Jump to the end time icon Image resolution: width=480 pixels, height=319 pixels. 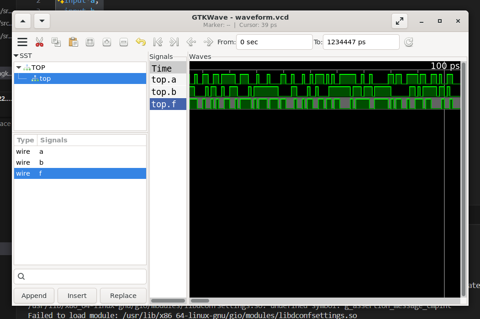click(174, 42)
